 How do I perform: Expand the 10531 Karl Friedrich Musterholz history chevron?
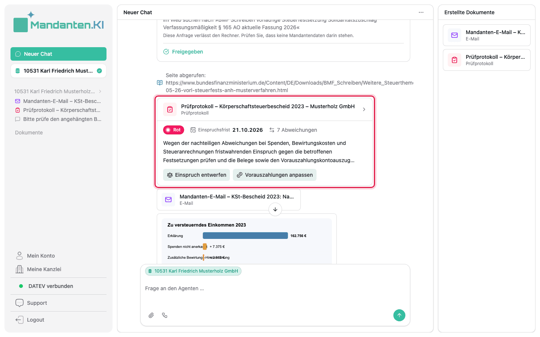[100, 91]
